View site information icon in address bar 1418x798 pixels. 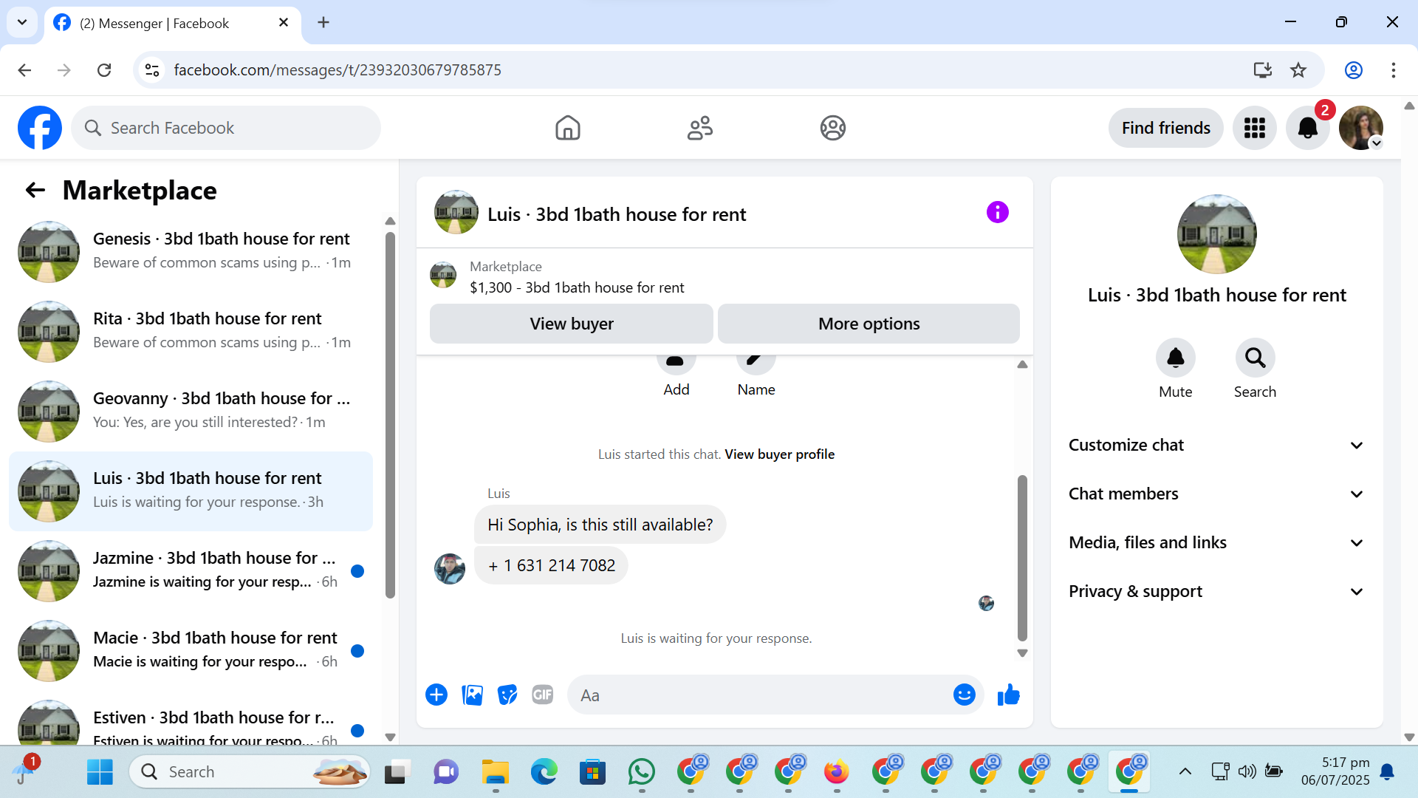[152, 70]
